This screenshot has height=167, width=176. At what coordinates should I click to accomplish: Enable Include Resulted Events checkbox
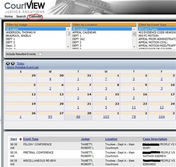click(x=40, y=54)
